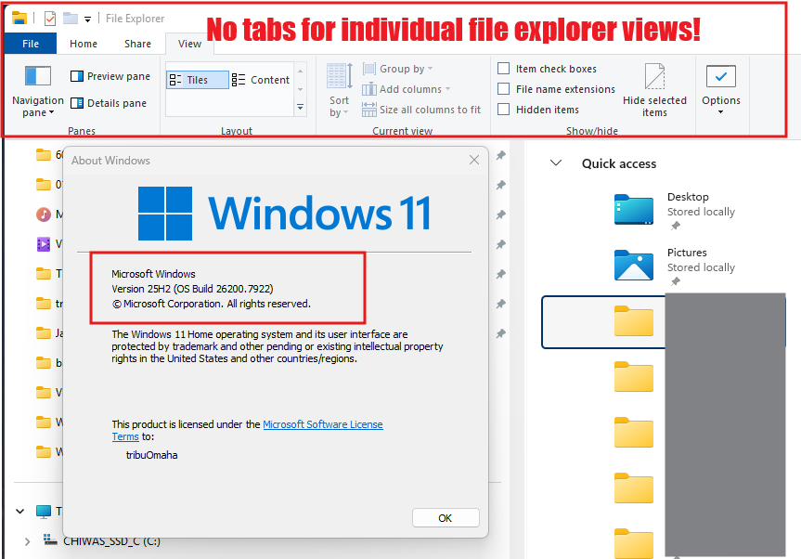Viewport: 801px width, 559px height.
Task: Select the Content layout
Action: pyautogui.click(x=261, y=80)
